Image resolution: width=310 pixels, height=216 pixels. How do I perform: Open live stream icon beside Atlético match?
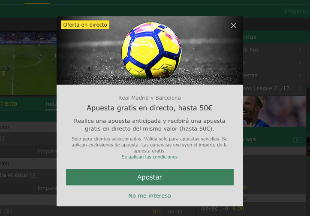pyautogui.click(x=34, y=175)
